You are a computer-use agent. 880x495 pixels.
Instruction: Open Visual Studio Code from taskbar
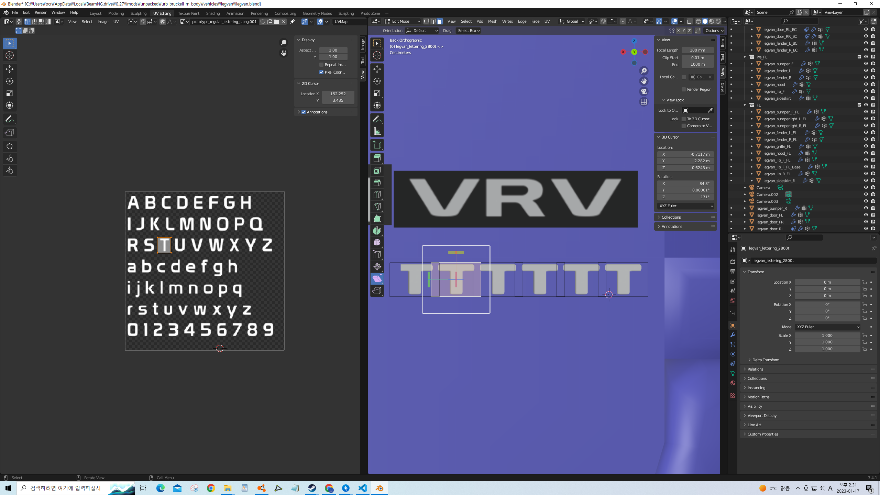(363, 488)
